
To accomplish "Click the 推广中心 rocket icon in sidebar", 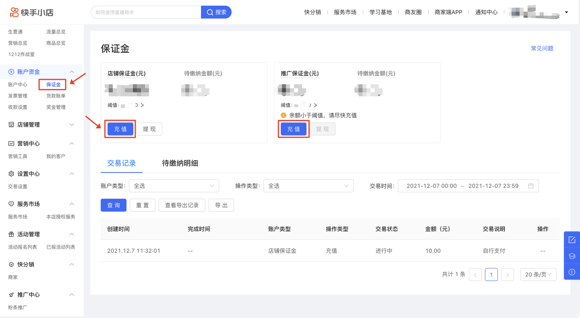I will [x=11, y=295].
